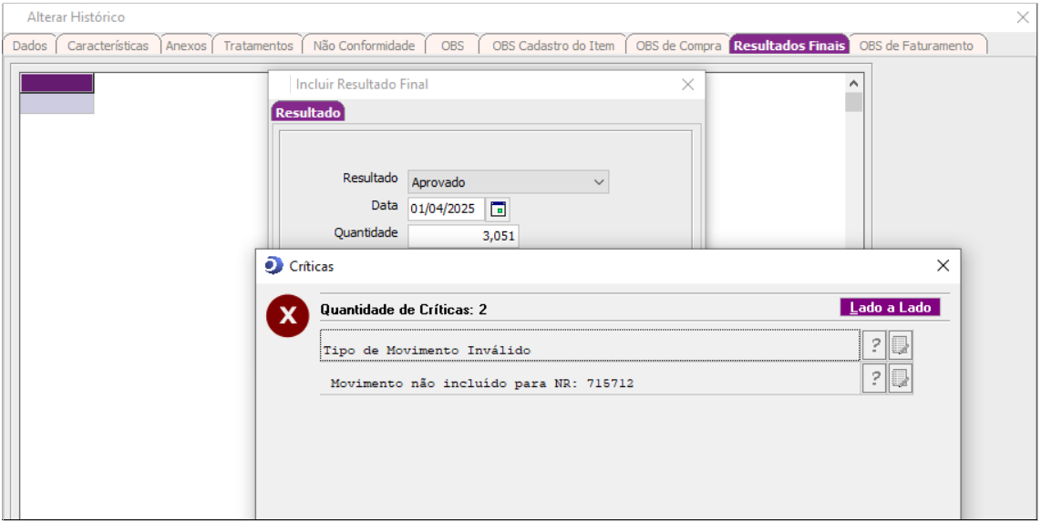Click into the Data field with 01/04/2025
Screen dimensions: 1041x522
[x=446, y=209]
